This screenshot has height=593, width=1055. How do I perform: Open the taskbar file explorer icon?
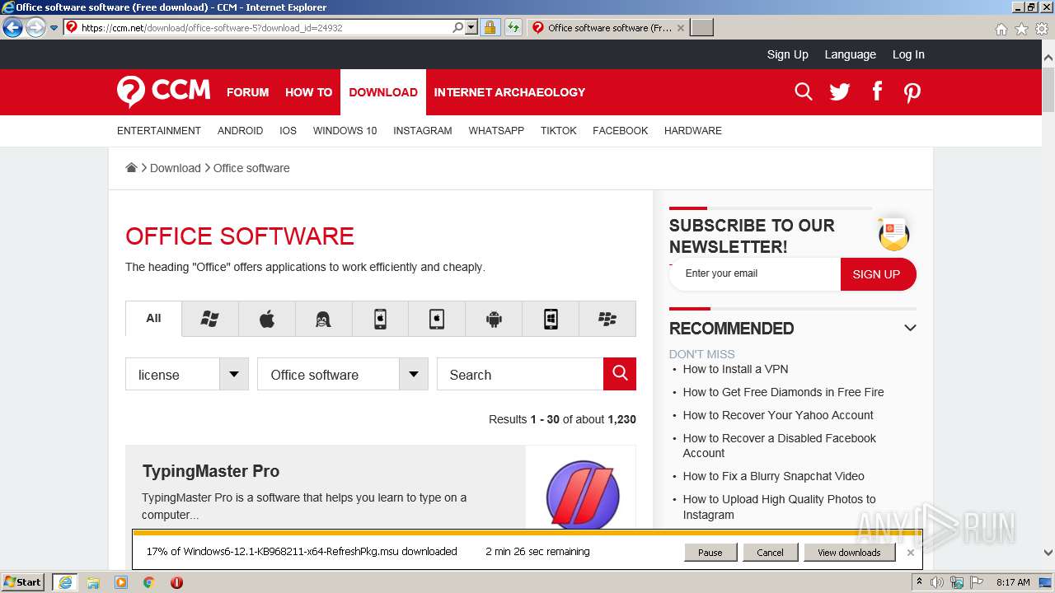pos(93,582)
